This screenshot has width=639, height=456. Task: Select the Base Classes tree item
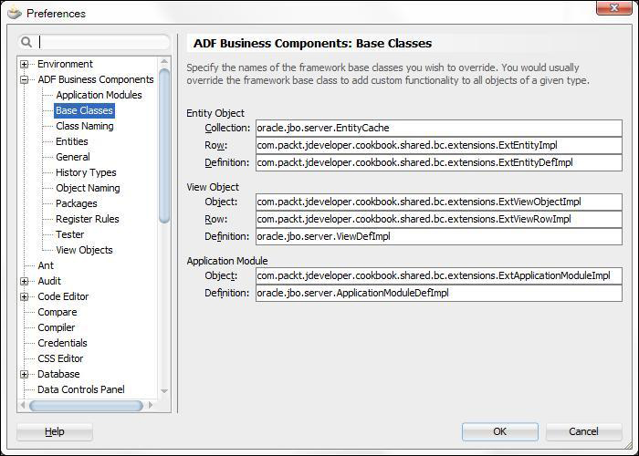coord(84,110)
